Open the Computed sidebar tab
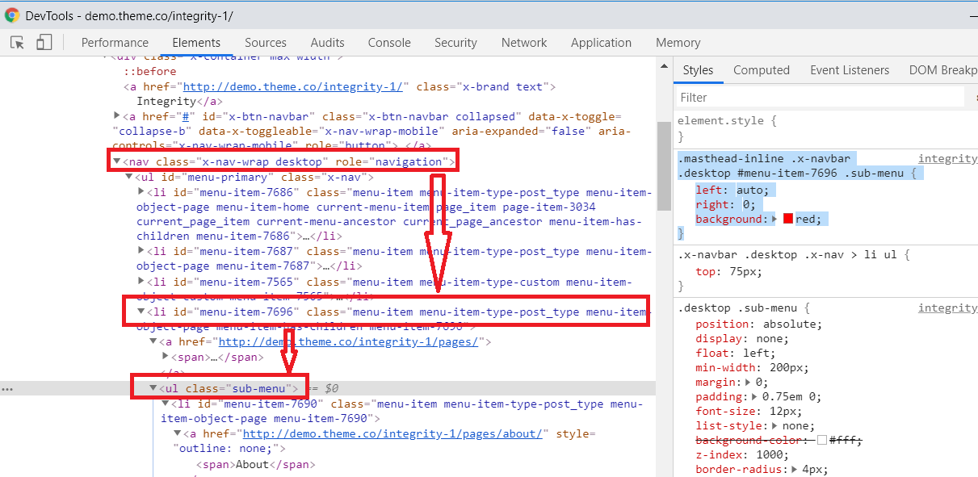Screen dimensions: 978x477 click(x=761, y=70)
